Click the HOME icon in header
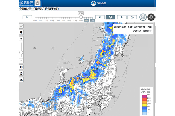 (38, 4)
